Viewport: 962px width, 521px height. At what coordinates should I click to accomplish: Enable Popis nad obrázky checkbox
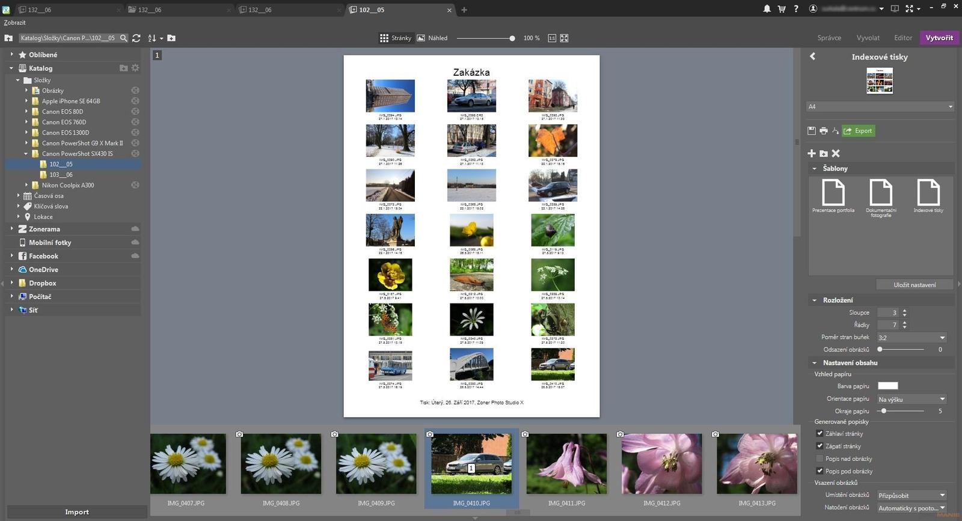[x=820, y=459]
